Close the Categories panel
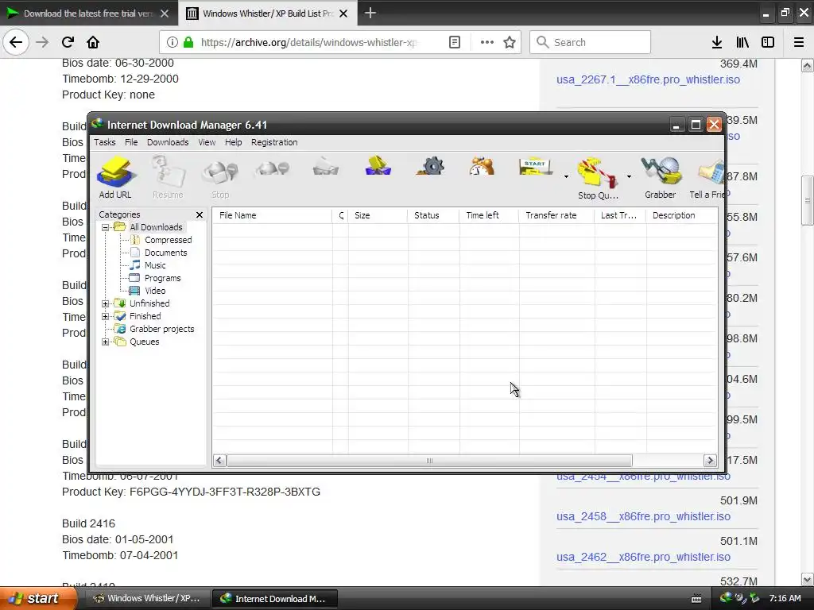The height and width of the screenshot is (610, 814). 200,214
